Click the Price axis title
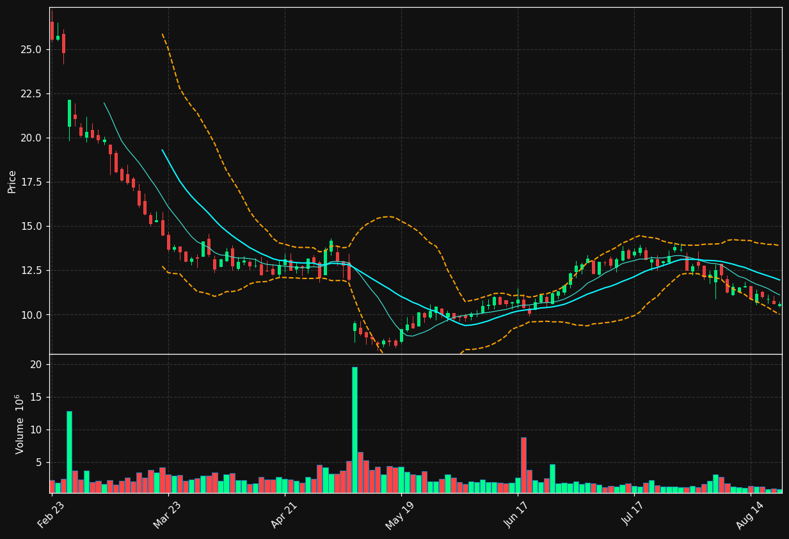This screenshot has width=789, height=539. [x=12, y=181]
